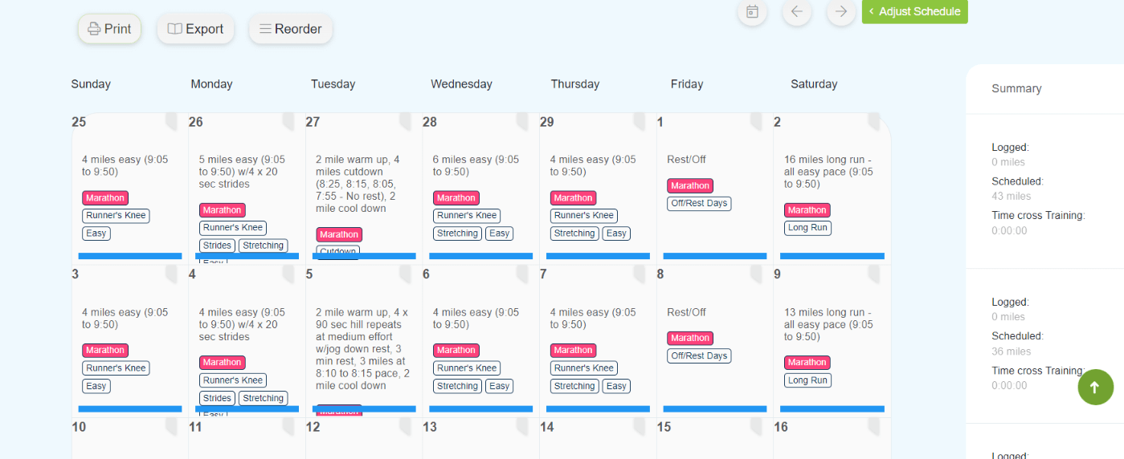This screenshot has width=1124, height=459.
Task: Open the hill repeats workout on day 5
Action: (362, 349)
